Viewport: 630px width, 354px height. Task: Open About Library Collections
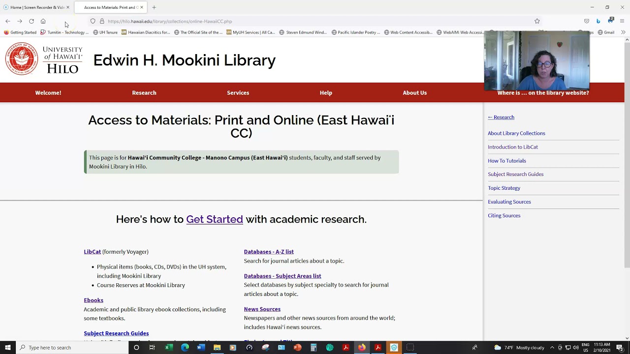[516, 133]
